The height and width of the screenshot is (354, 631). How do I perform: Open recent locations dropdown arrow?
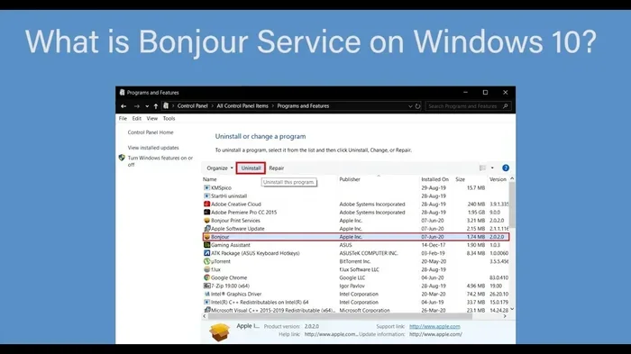[x=147, y=106]
